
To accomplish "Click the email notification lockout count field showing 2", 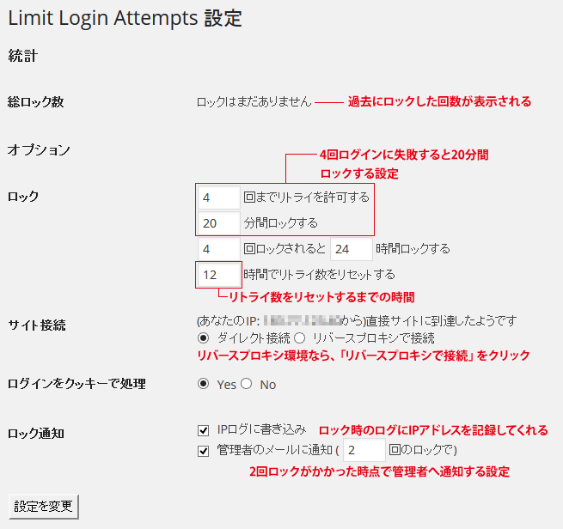I will pyautogui.click(x=364, y=450).
